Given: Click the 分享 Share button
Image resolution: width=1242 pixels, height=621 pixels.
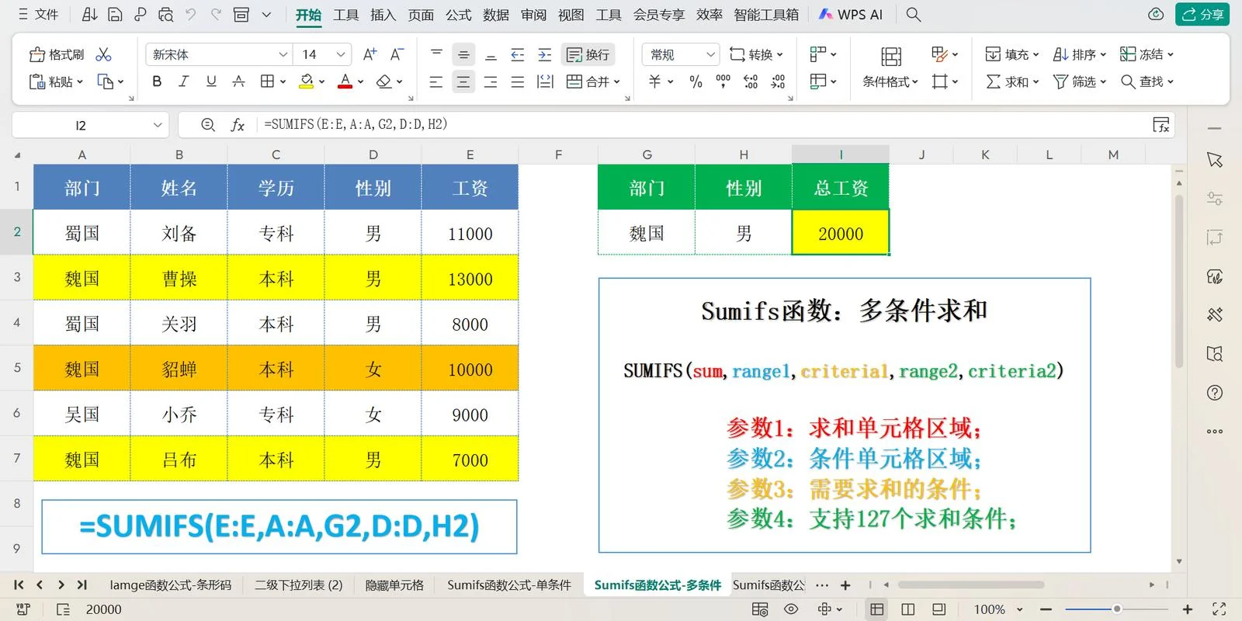Looking at the screenshot, I should click(x=1202, y=14).
